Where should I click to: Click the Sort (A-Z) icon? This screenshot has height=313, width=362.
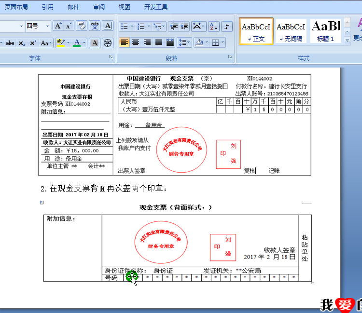[x=214, y=27]
